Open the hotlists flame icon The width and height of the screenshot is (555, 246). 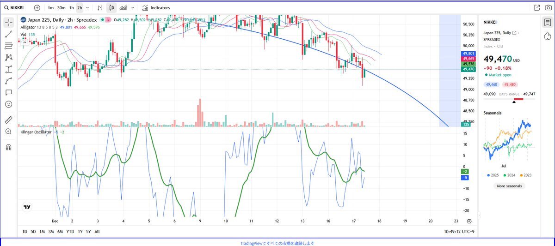pyautogui.click(x=548, y=36)
